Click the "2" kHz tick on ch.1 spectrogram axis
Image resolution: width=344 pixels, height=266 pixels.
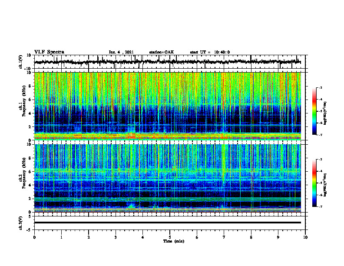click(30, 127)
